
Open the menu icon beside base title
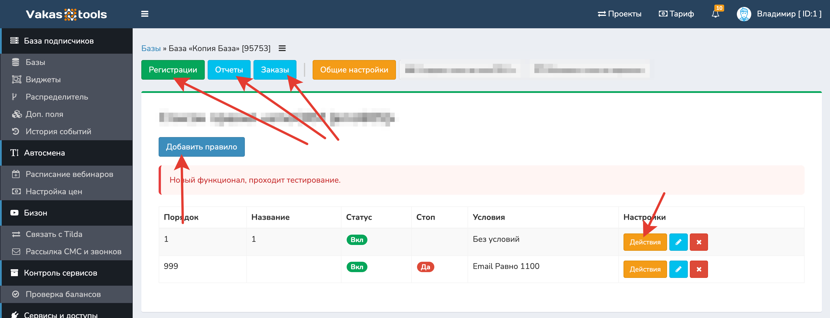pos(282,48)
